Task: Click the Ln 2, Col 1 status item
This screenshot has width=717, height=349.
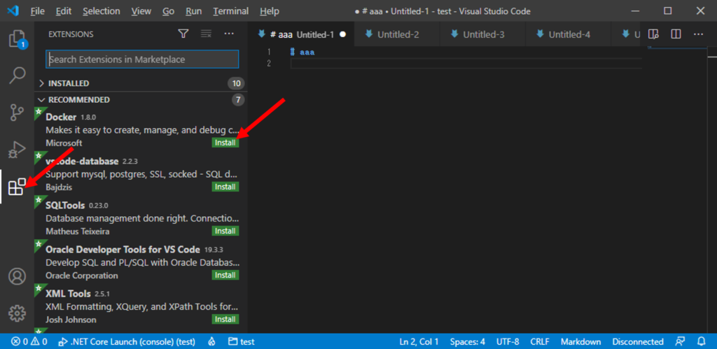Action: 419,342
